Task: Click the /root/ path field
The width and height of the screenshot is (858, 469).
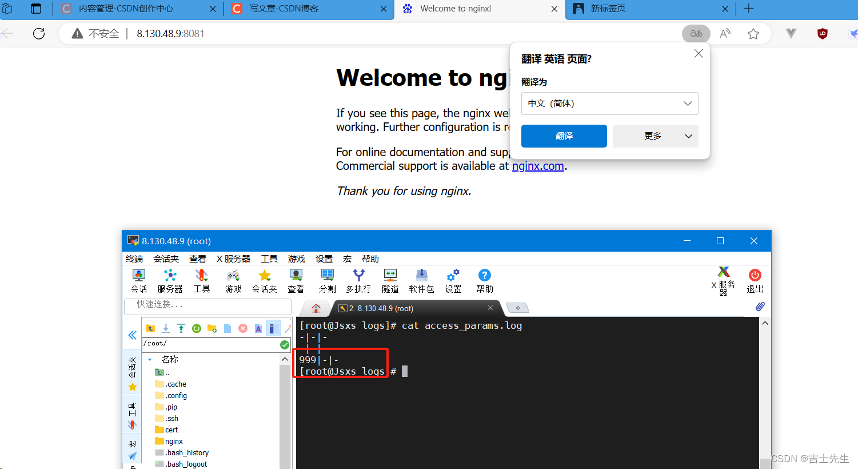Action: [x=210, y=344]
